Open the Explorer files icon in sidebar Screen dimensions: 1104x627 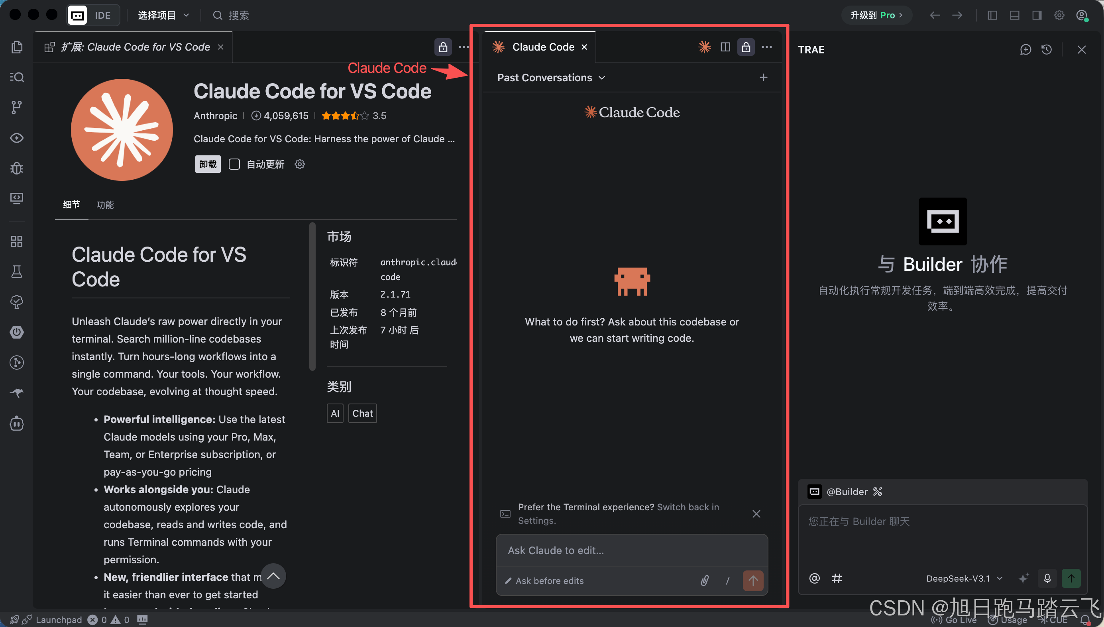pos(16,47)
